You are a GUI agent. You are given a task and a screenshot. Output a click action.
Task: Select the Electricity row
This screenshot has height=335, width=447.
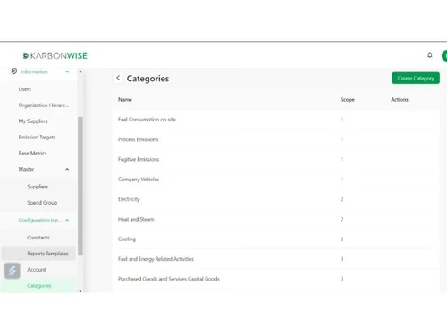pyautogui.click(x=276, y=199)
